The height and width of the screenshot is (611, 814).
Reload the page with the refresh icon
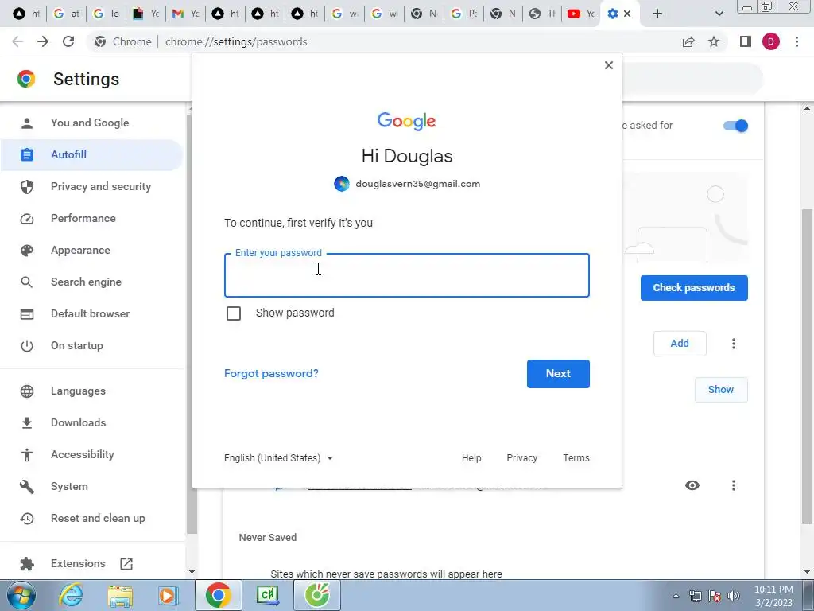(x=68, y=41)
